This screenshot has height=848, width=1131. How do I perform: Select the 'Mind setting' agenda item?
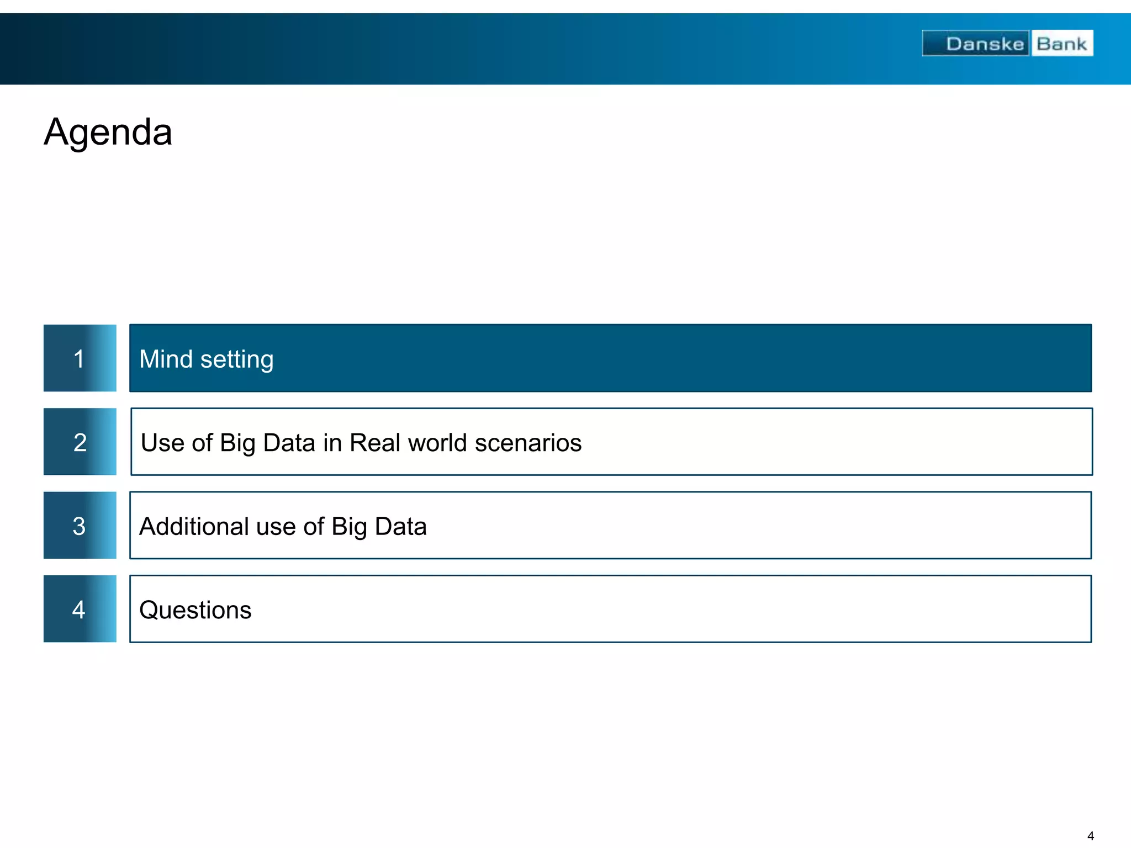click(610, 358)
